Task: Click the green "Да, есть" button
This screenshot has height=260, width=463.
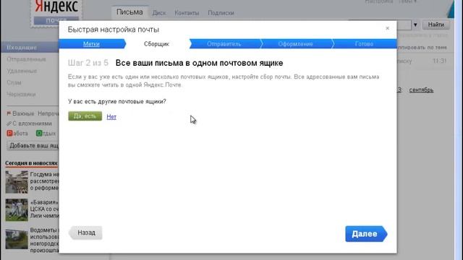Action: pos(85,116)
